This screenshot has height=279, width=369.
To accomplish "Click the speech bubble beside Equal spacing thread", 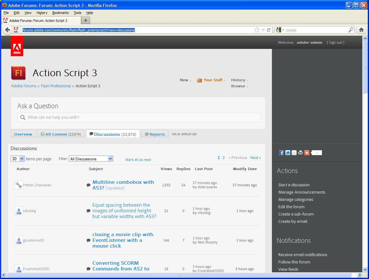I will click(x=89, y=211).
